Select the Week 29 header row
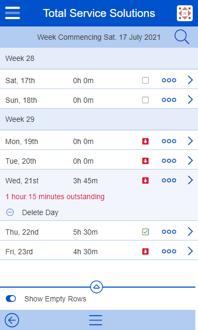The height and width of the screenshot is (330, 198). [x=99, y=119]
